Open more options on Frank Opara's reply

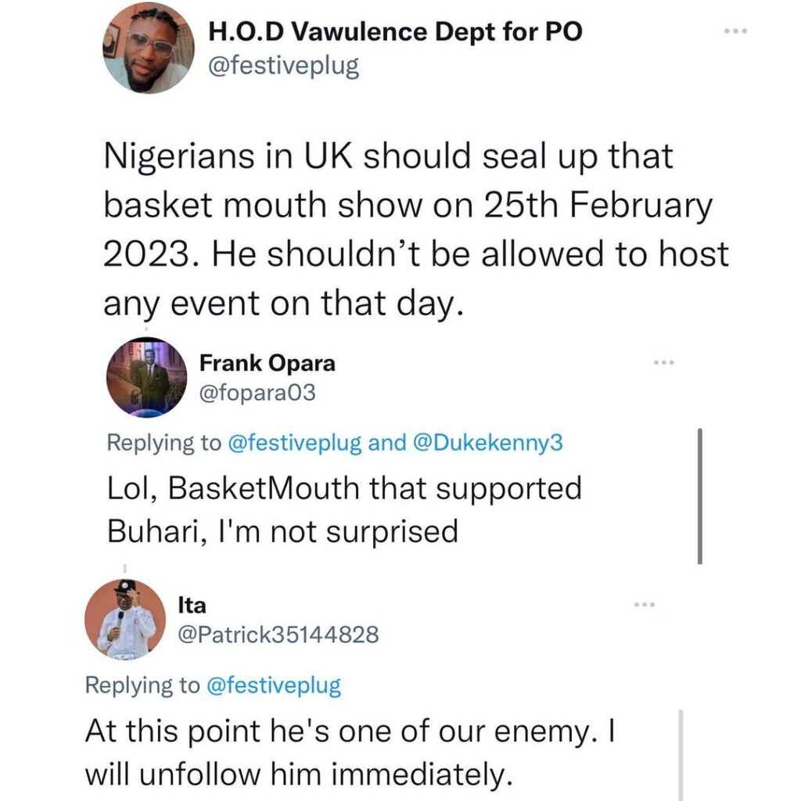coord(663,362)
